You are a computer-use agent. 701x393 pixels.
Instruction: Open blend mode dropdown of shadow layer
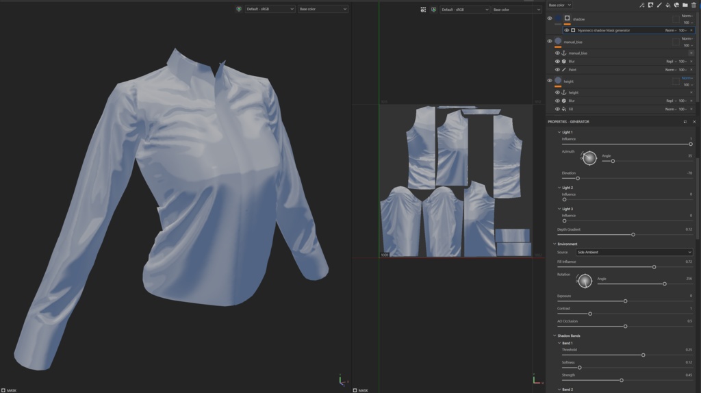click(687, 16)
